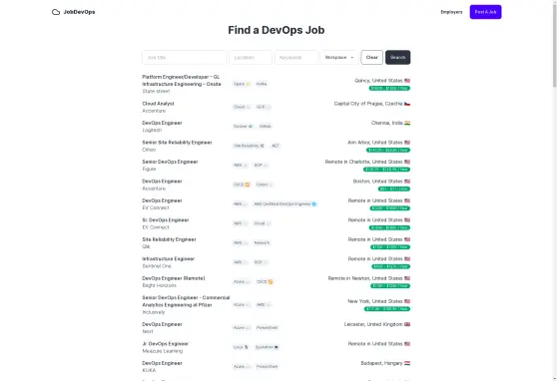557x381 pixels.
Task: Focus the Keywords search field
Action: coord(295,58)
